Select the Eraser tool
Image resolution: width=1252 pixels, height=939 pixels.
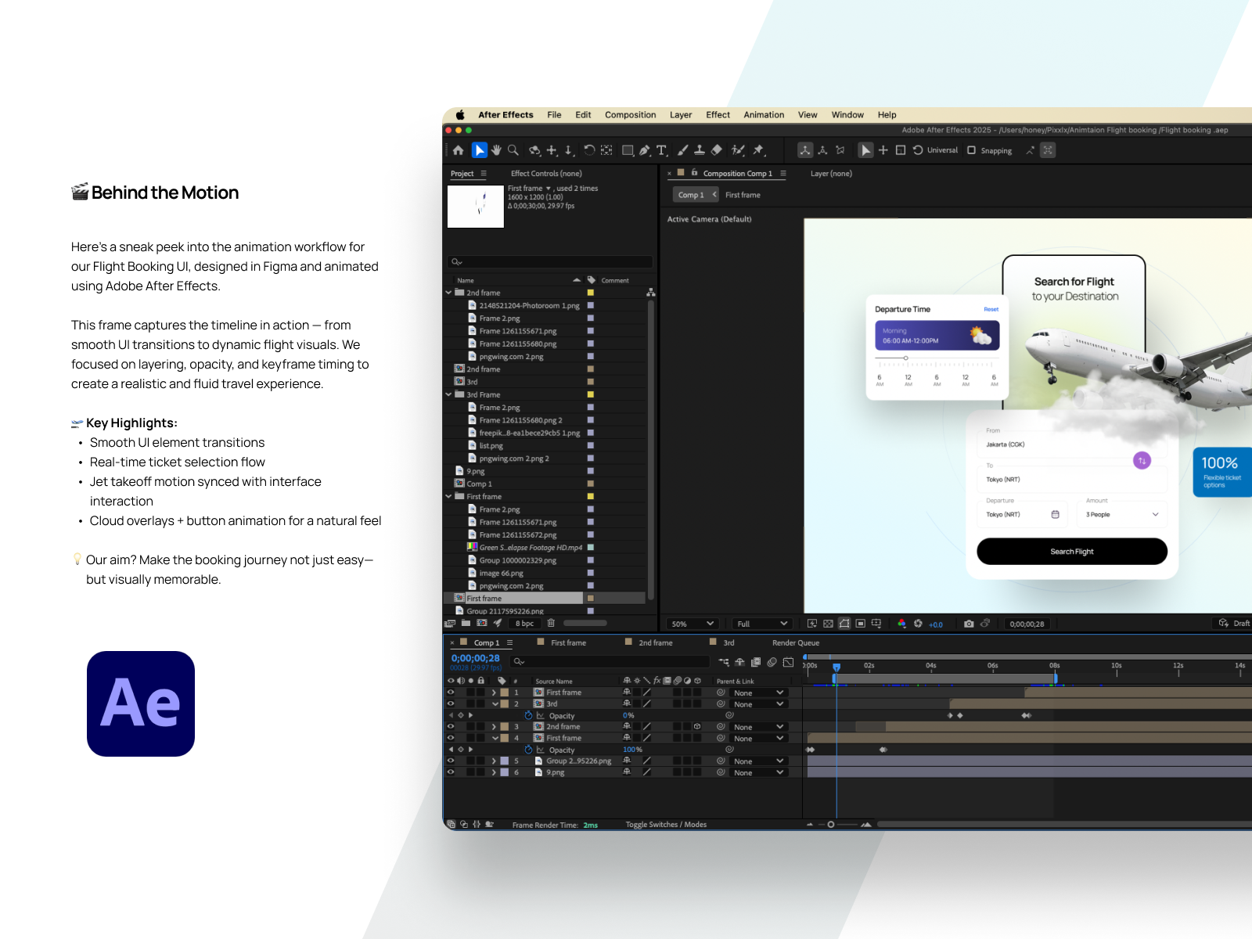[717, 150]
